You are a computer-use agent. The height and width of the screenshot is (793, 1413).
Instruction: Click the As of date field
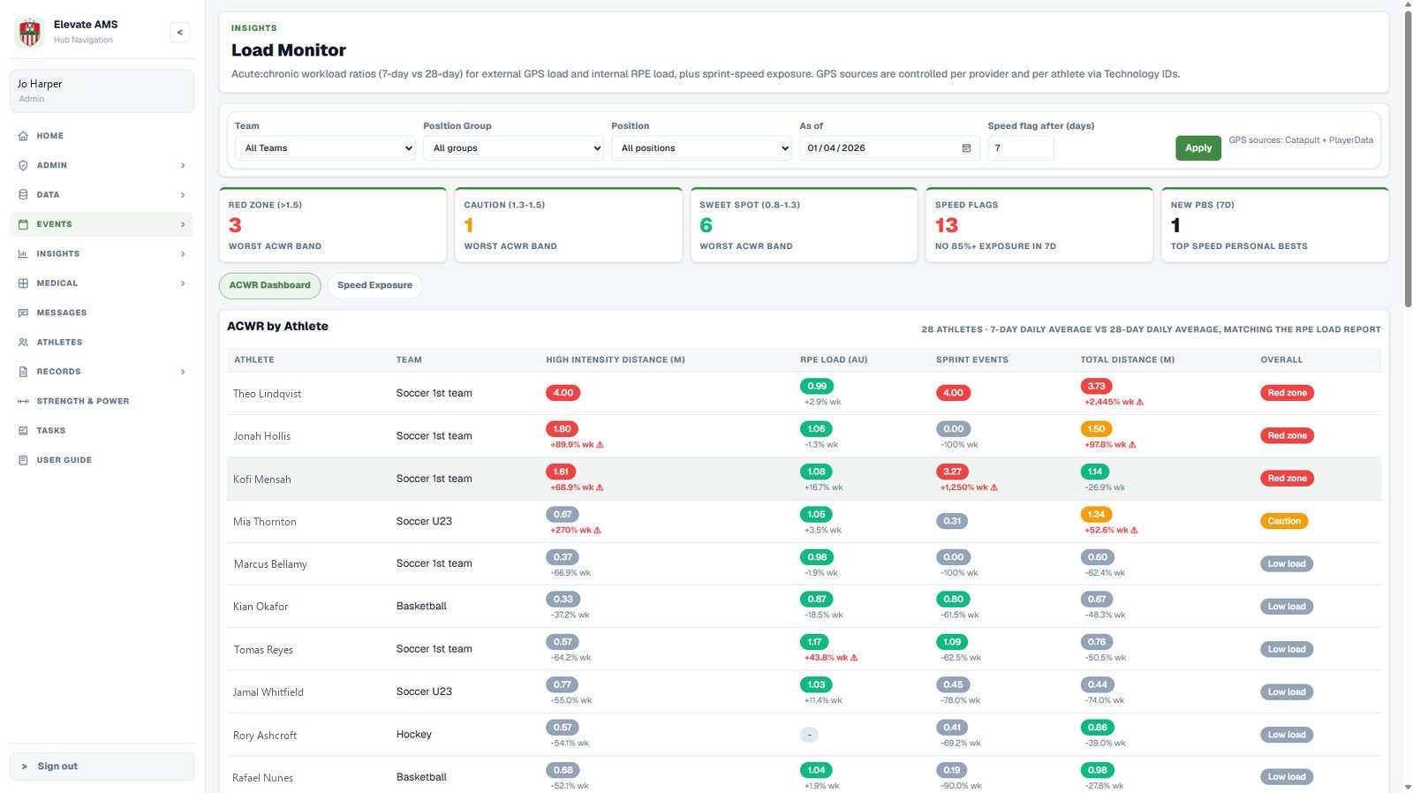[889, 148]
